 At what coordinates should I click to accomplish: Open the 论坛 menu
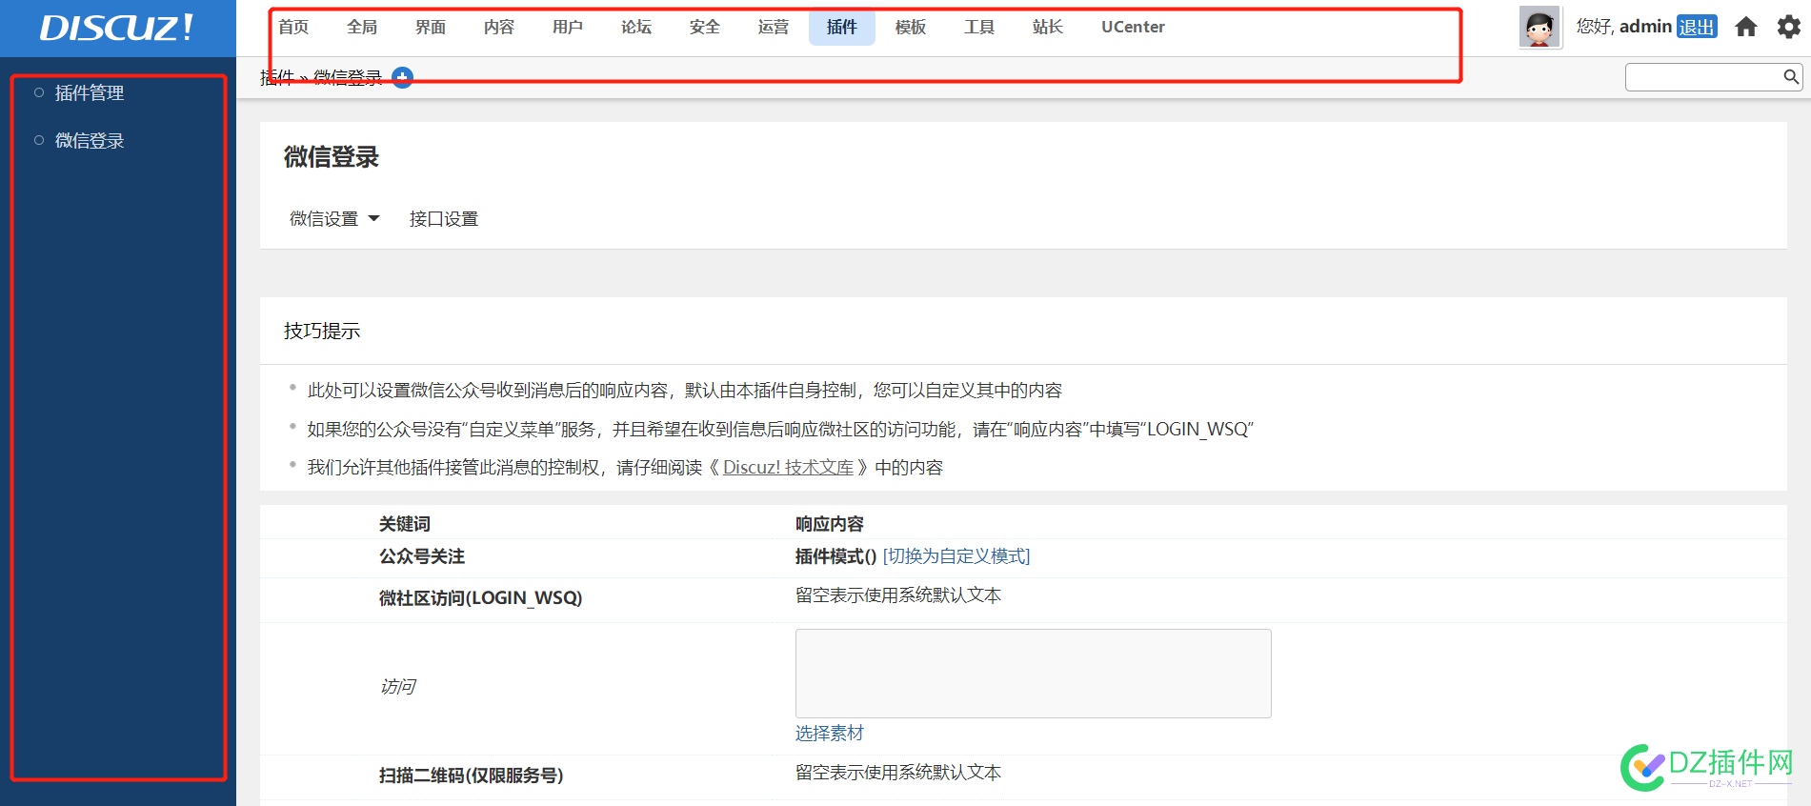(x=636, y=27)
